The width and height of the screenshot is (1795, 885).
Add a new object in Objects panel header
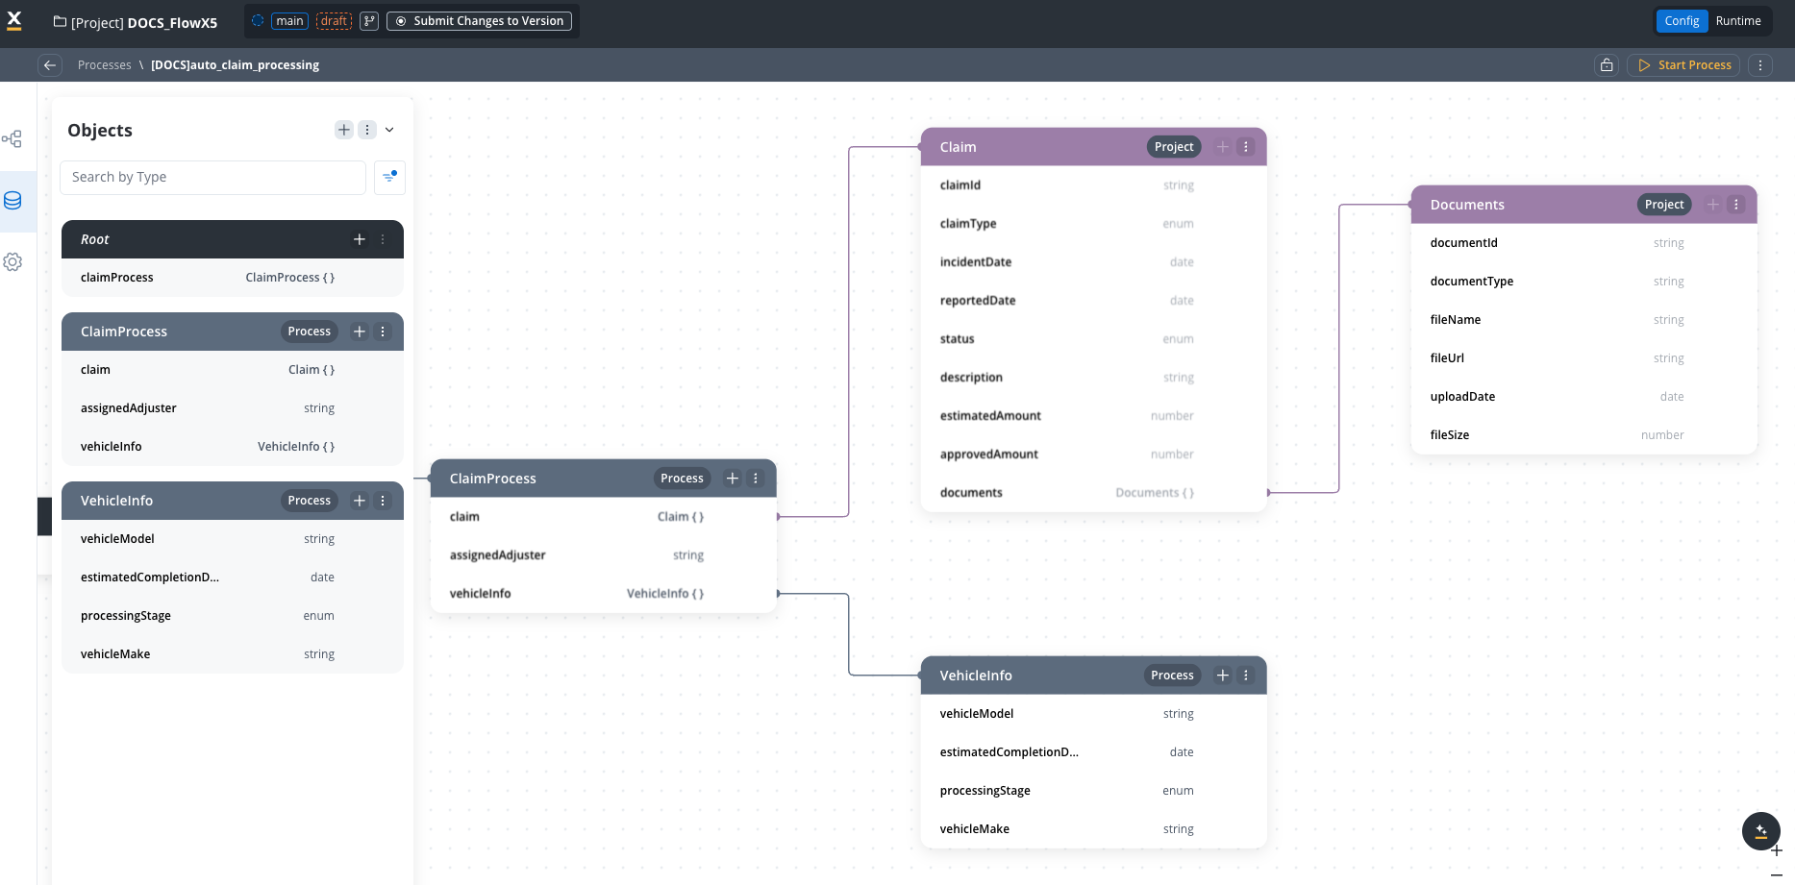point(344,130)
